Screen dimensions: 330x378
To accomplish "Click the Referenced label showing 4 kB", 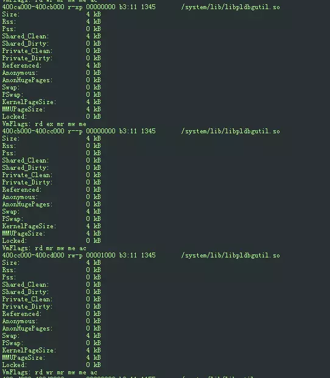I will (x=22, y=65).
